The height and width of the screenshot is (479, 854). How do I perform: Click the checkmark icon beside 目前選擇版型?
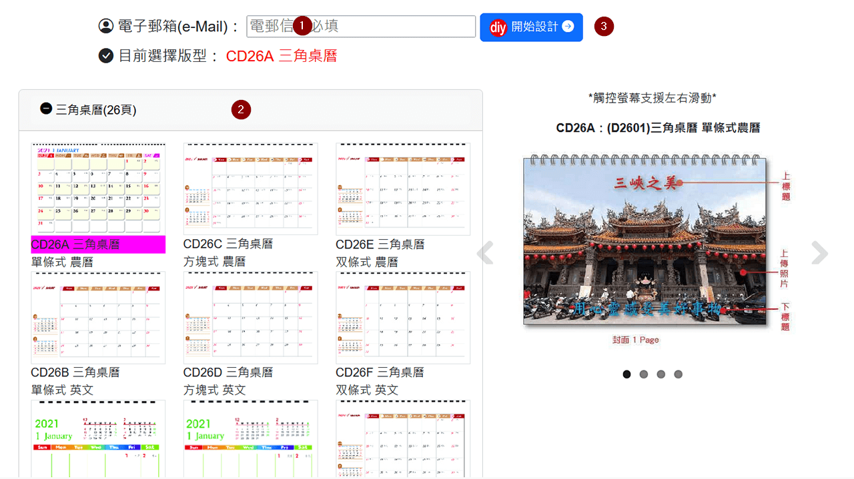tap(105, 55)
